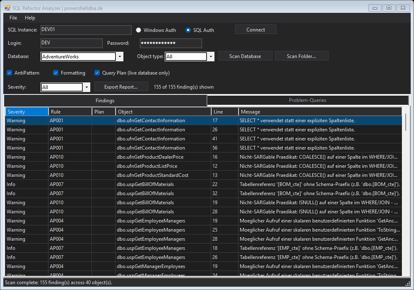Sort by the Object column header
Screen dimensions: 414x290
coord(163,112)
